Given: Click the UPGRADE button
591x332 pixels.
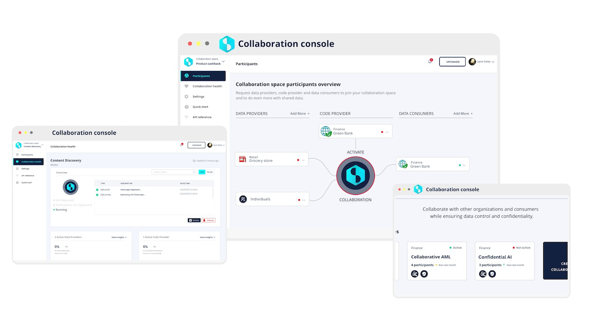Looking at the screenshot, I should tap(452, 61).
